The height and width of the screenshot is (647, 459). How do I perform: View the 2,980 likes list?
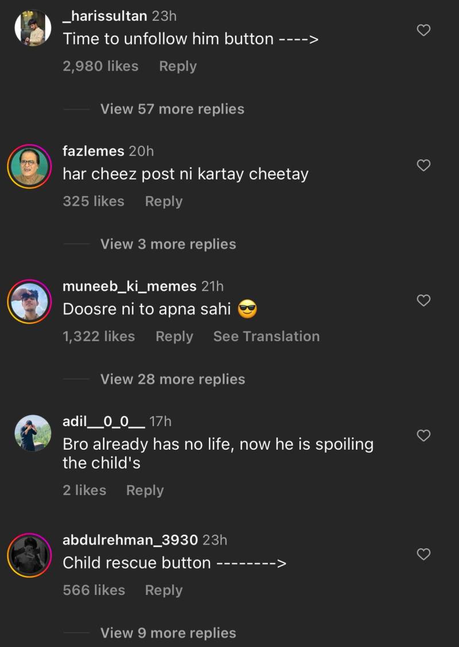tap(100, 67)
